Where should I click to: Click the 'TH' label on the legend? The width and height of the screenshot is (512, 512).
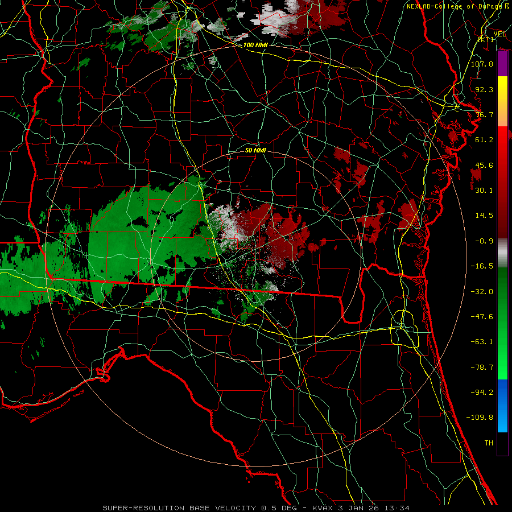(489, 443)
